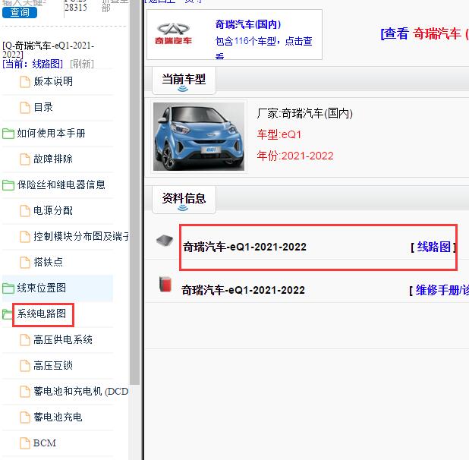This screenshot has width=469, height=460.
Task: Click the document icon beside 蓄电池充电
Action: (x=25, y=417)
